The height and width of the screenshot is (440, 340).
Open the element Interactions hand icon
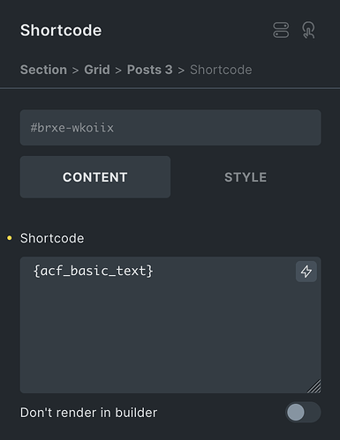click(308, 30)
